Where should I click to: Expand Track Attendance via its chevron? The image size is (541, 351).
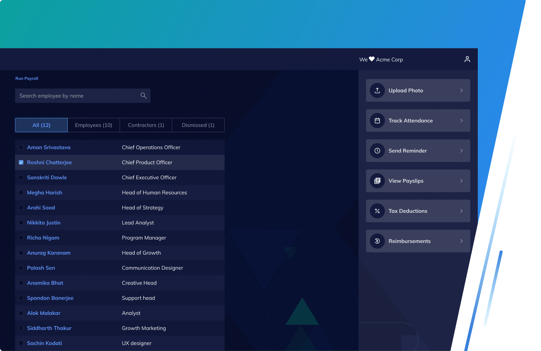[x=462, y=121]
